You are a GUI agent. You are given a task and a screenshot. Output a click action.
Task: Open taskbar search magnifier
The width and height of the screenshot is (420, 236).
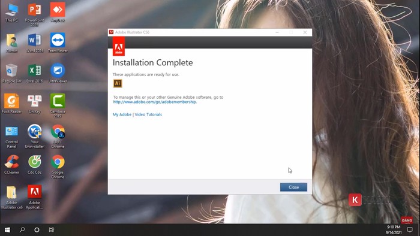[x=22, y=230]
